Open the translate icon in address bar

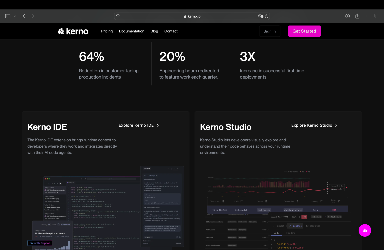[x=260, y=16]
